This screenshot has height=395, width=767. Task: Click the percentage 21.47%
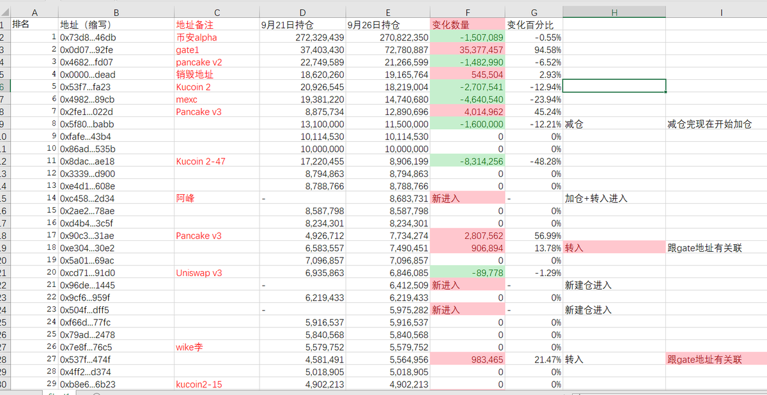pyautogui.click(x=534, y=359)
